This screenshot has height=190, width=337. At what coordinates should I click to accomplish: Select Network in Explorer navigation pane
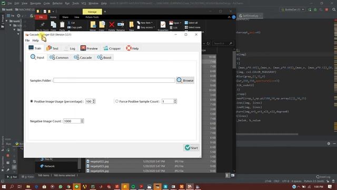click(x=47, y=166)
